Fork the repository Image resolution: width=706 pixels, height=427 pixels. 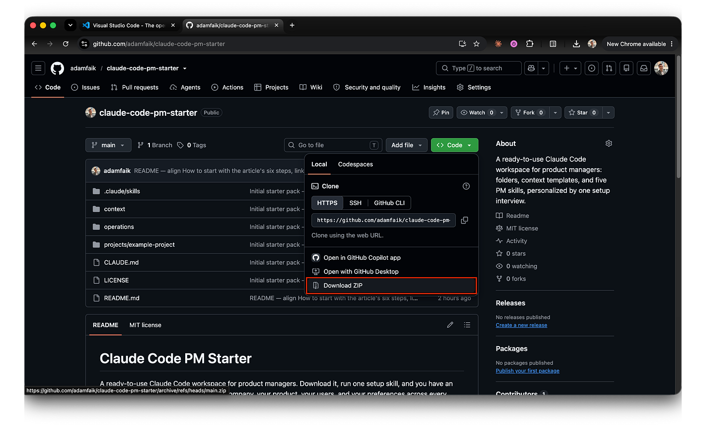tap(529, 112)
